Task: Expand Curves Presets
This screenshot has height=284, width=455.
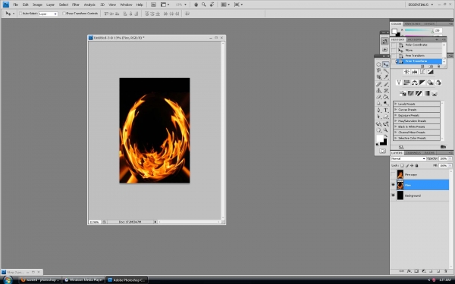Action: 396,110
